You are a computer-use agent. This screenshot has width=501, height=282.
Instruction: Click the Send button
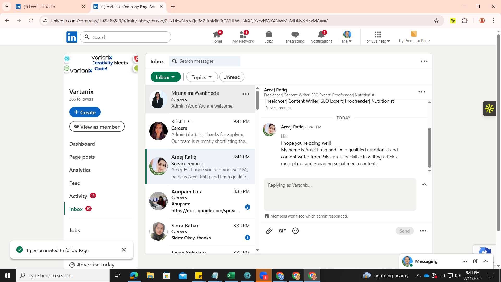[404, 231]
